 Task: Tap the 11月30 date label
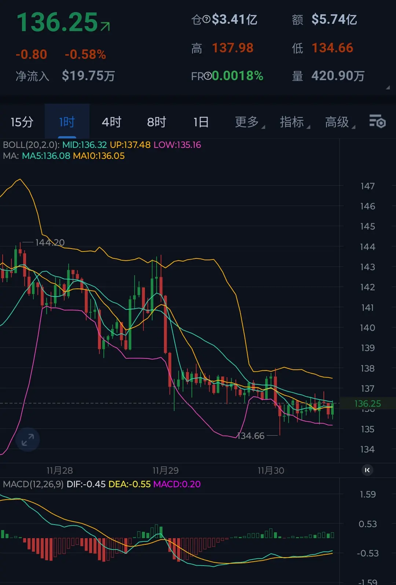(271, 470)
